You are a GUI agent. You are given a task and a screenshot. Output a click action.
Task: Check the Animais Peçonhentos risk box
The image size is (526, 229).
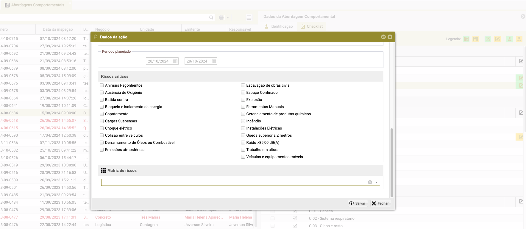tap(102, 85)
